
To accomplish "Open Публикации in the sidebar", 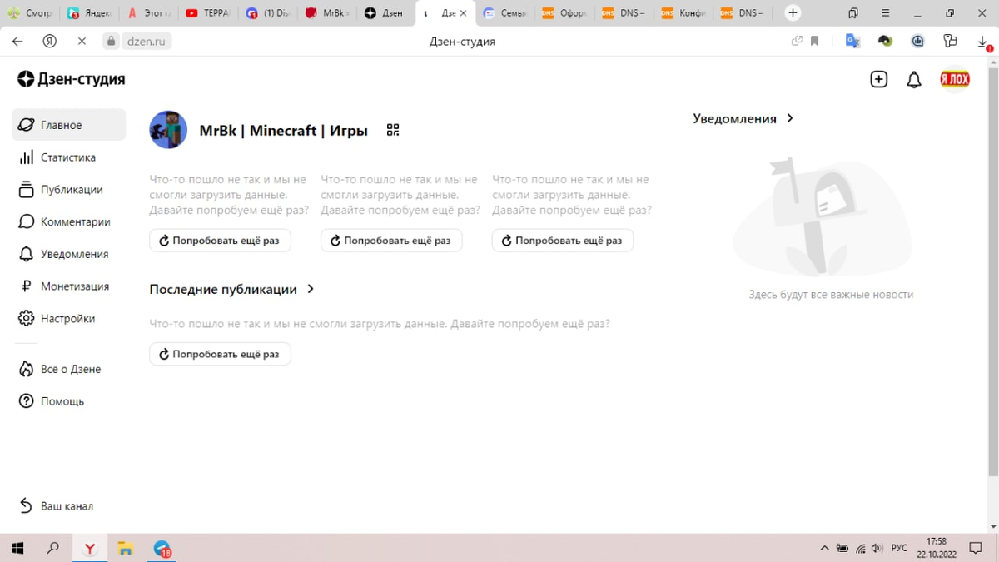I will pos(69,190).
